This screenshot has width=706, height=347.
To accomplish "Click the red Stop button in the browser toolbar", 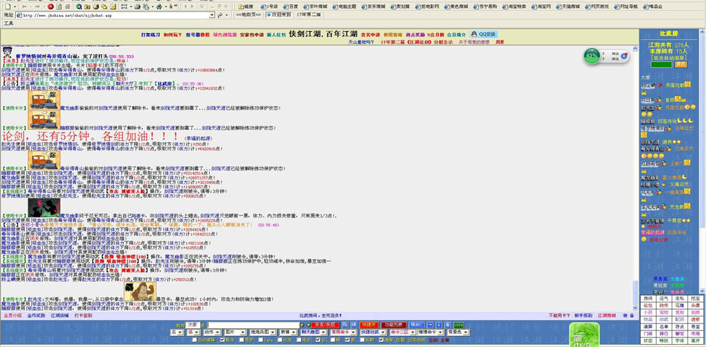I will 50,7.
